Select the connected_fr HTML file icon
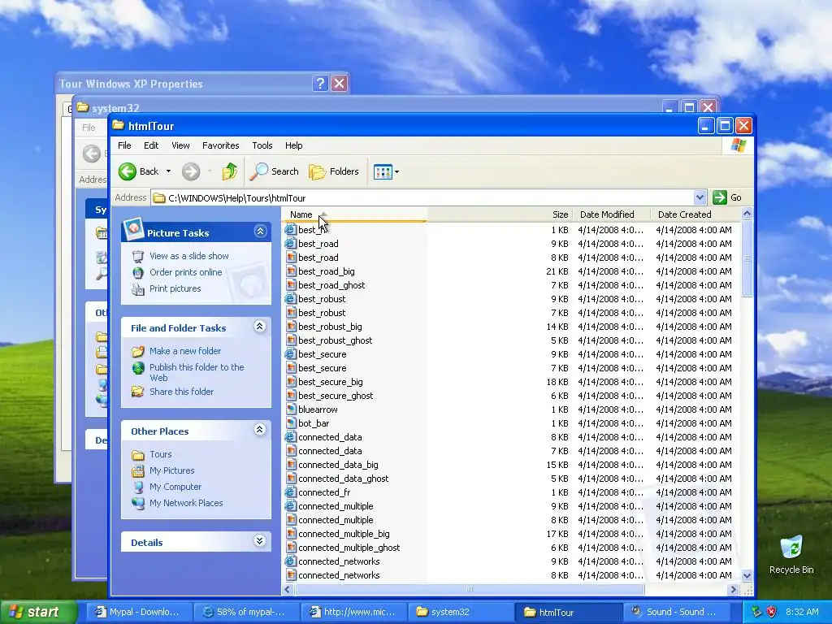Viewport: 832px width, 624px height. tap(291, 492)
